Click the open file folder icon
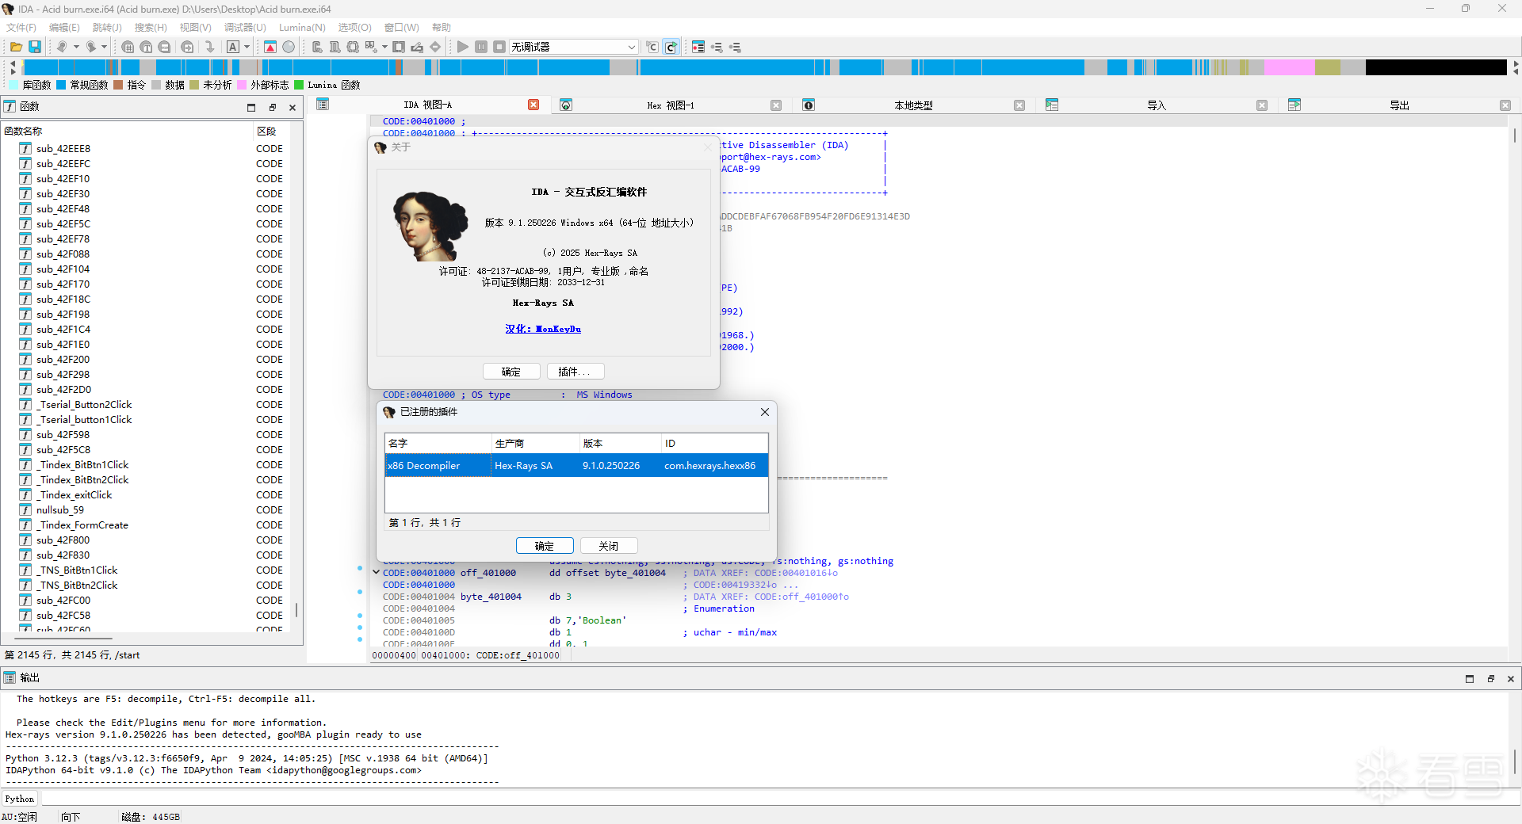 pyautogui.click(x=16, y=48)
